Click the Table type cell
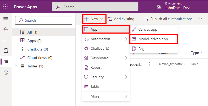 click(195, 64)
